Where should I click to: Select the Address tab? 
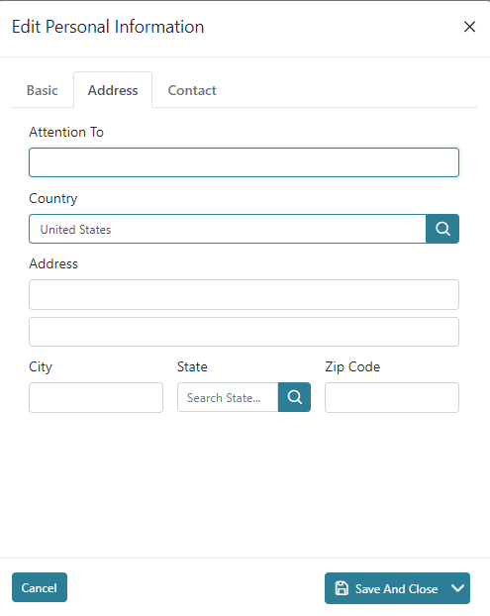click(113, 90)
